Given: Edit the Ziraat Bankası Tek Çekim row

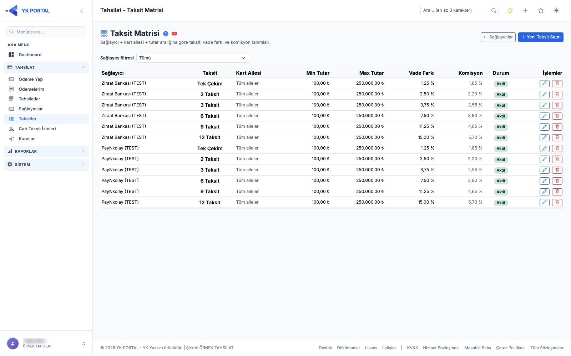Looking at the screenshot, I should pos(544,84).
